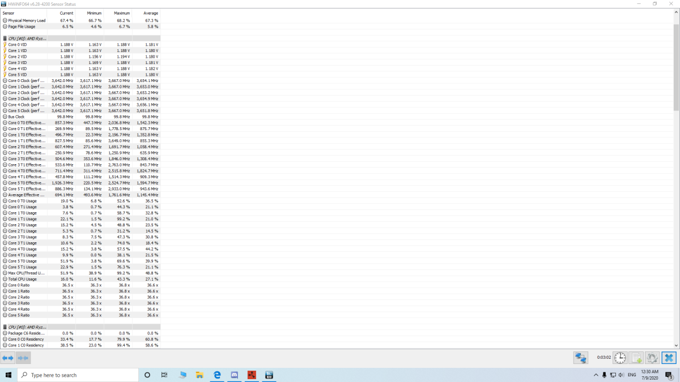Screen dimensions: 680x382
Task: Click the 67.4 % current memory load value
Action: [67, 20]
